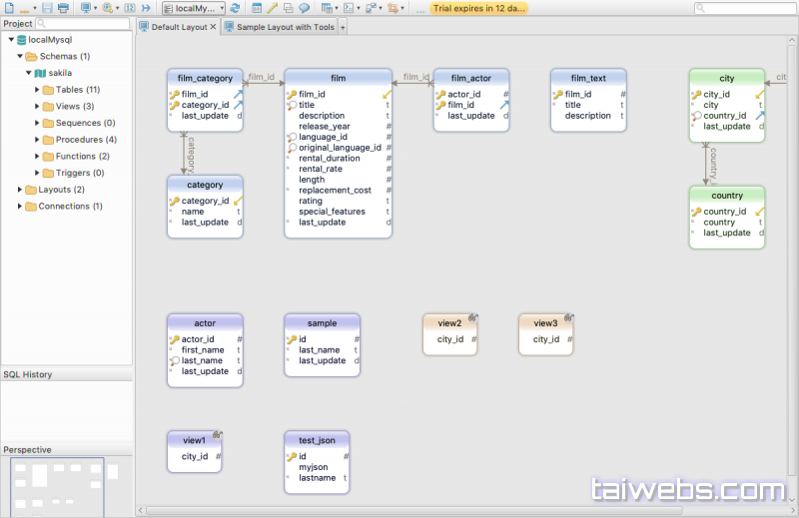Click the refresh arrows icon beside localMysql

coord(235,8)
